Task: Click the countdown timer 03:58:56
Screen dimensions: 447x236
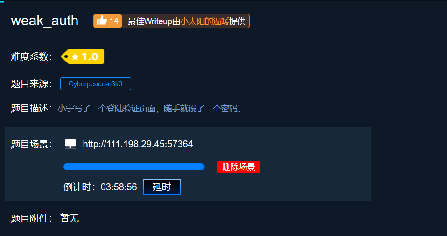Action: click(119, 187)
